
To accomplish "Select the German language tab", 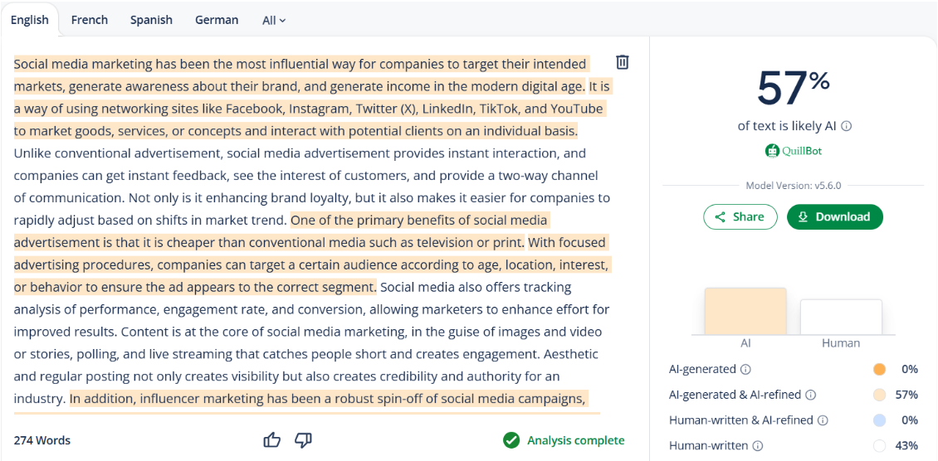I will (217, 20).
